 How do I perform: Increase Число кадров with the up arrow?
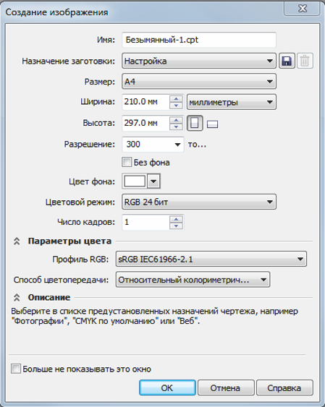(x=176, y=219)
